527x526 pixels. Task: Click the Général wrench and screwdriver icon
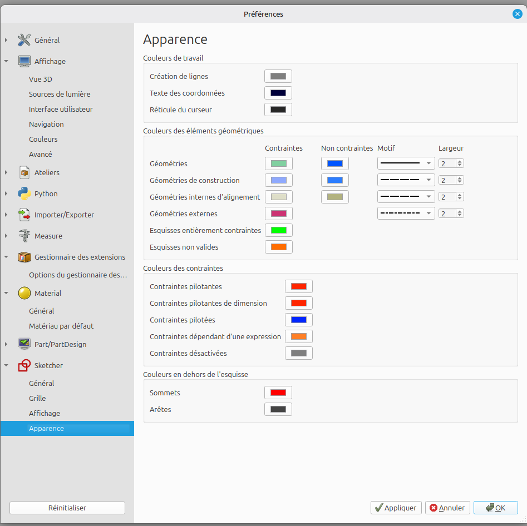(24, 40)
